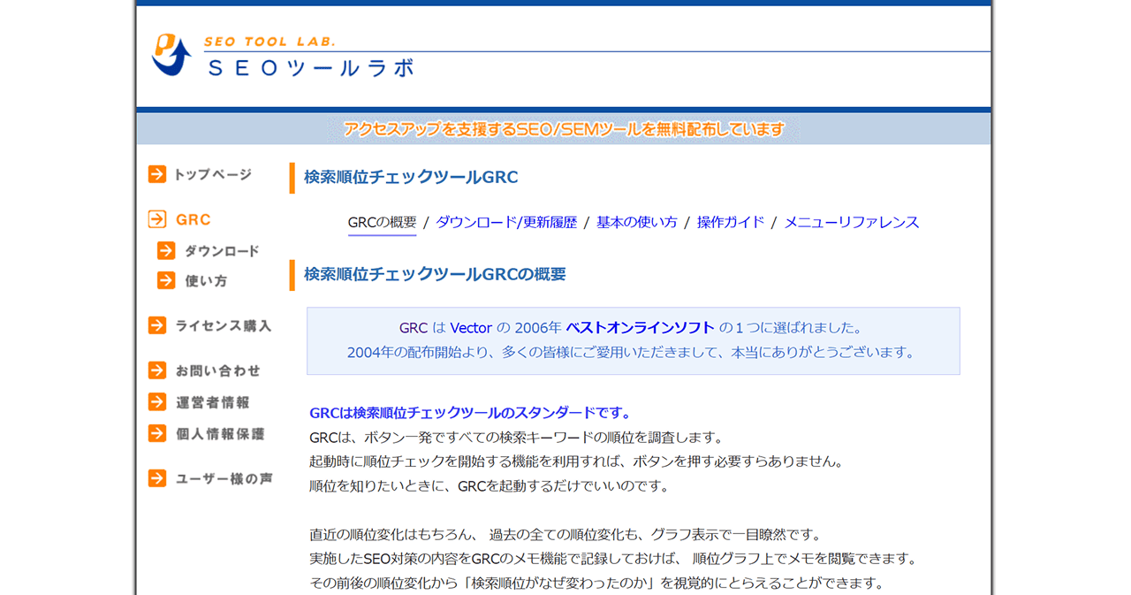This screenshot has width=1131, height=595.
Task: Select ライセンス購入 in the sidebar
Action: pos(223,325)
